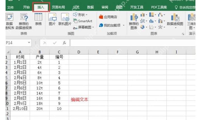The image size is (201, 120).
Task: Insert a line or area chart
Action: coord(143,21)
